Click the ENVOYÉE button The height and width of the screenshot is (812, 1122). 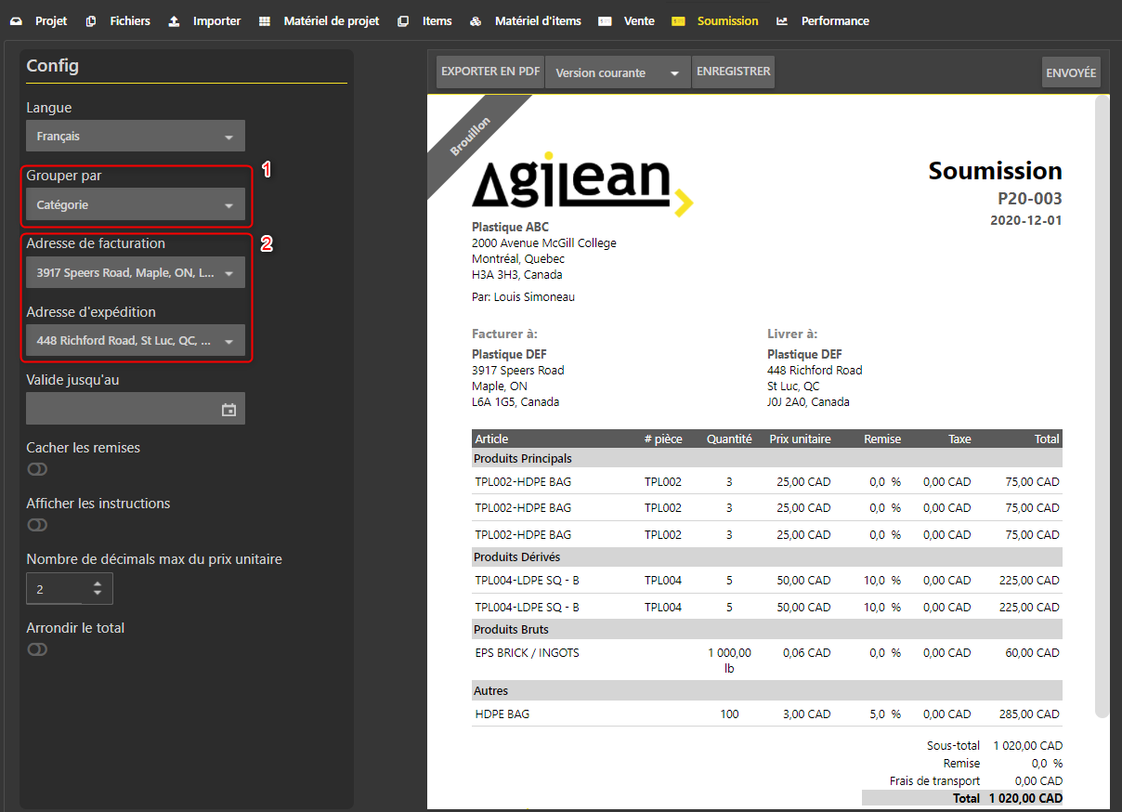coord(1071,72)
